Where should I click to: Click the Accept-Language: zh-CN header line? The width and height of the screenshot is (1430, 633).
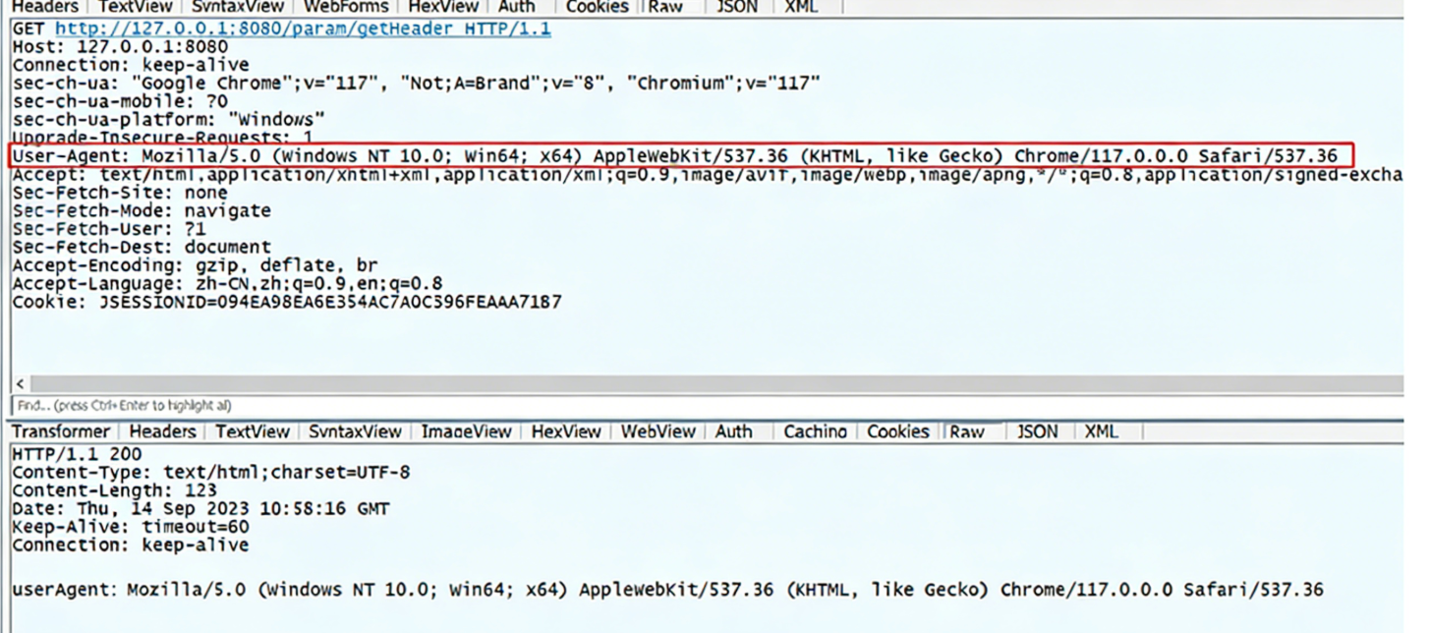pyautogui.click(x=227, y=284)
